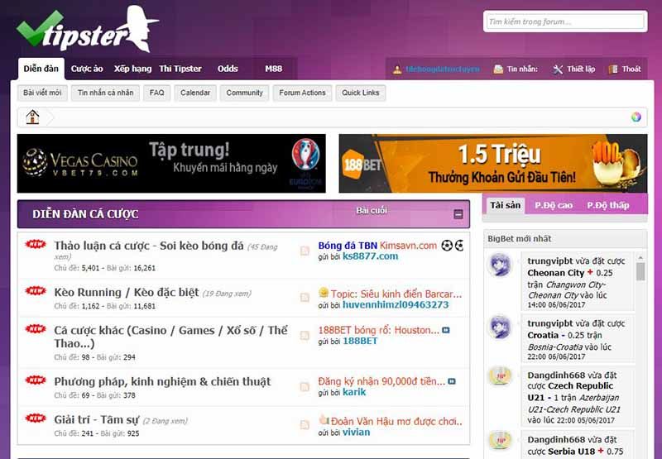Open the color style picker icon
The image size is (662, 459).
636,117
